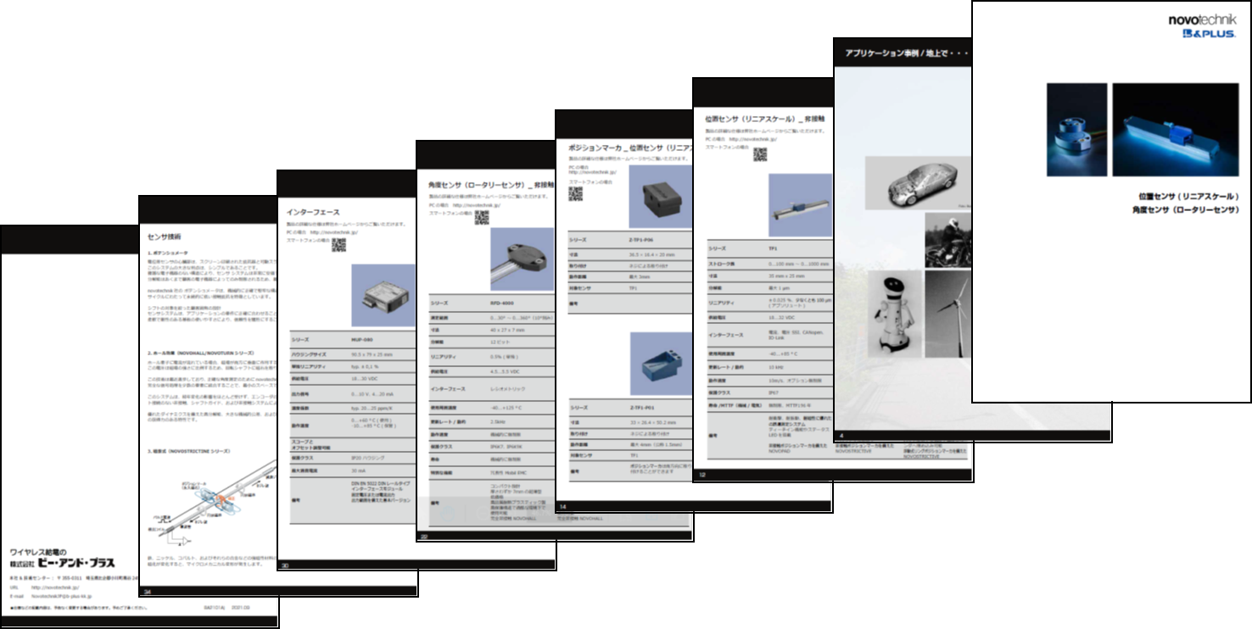Click section heading 2. ホール効果
The image size is (1252, 629).
tap(201, 352)
